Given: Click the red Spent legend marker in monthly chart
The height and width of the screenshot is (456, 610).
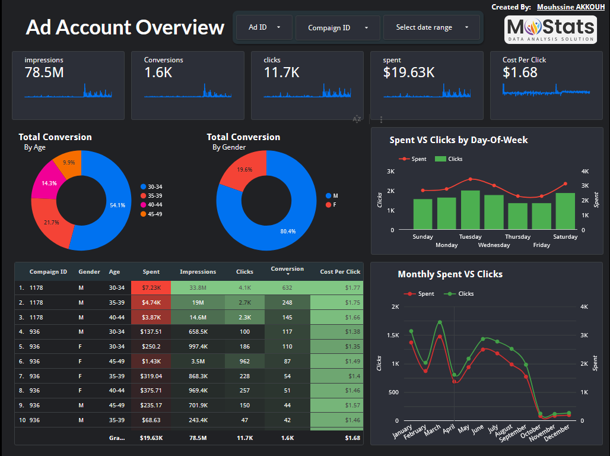Looking at the screenshot, I should tap(410, 294).
